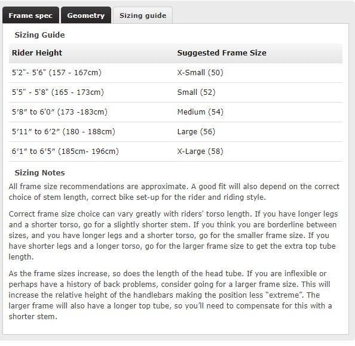Click the Suggested Frame Size column header
This screenshot has height=346, width=355.
(222, 53)
